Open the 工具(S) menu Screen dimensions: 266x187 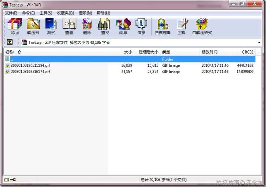46,13
